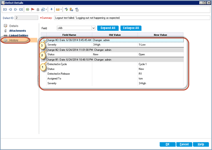This screenshot has height=150, width=212.
Task: Click the red flag follow-up icon
Action: pyautogui.click(x=33, y=10)
